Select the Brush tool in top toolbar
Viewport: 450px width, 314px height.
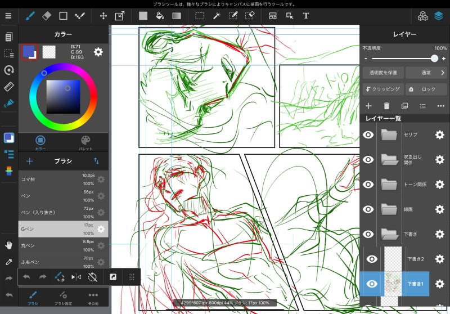coord(30,16)
